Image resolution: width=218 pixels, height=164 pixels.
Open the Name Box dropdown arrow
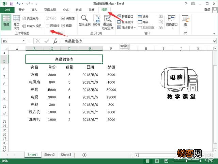tap(24, 41)
